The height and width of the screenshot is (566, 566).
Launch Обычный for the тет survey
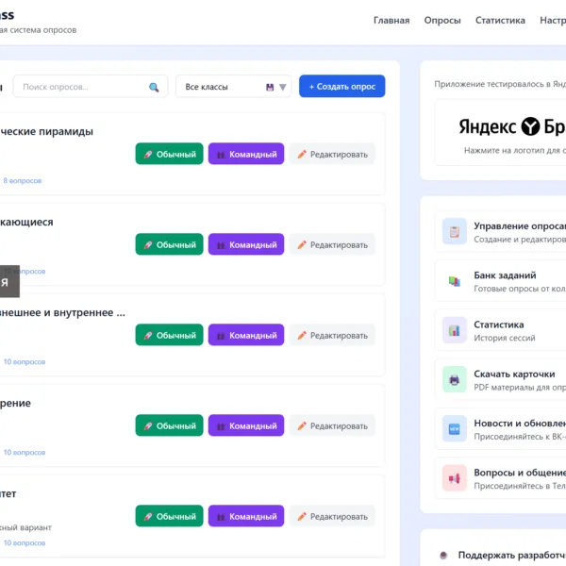coord(169,516)
